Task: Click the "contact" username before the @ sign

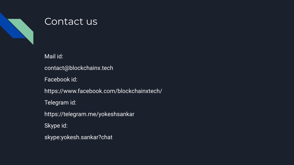Action: (x=54, y=68)
